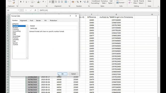
Task: Open Find & Select menu
Action: coord(142,2)
